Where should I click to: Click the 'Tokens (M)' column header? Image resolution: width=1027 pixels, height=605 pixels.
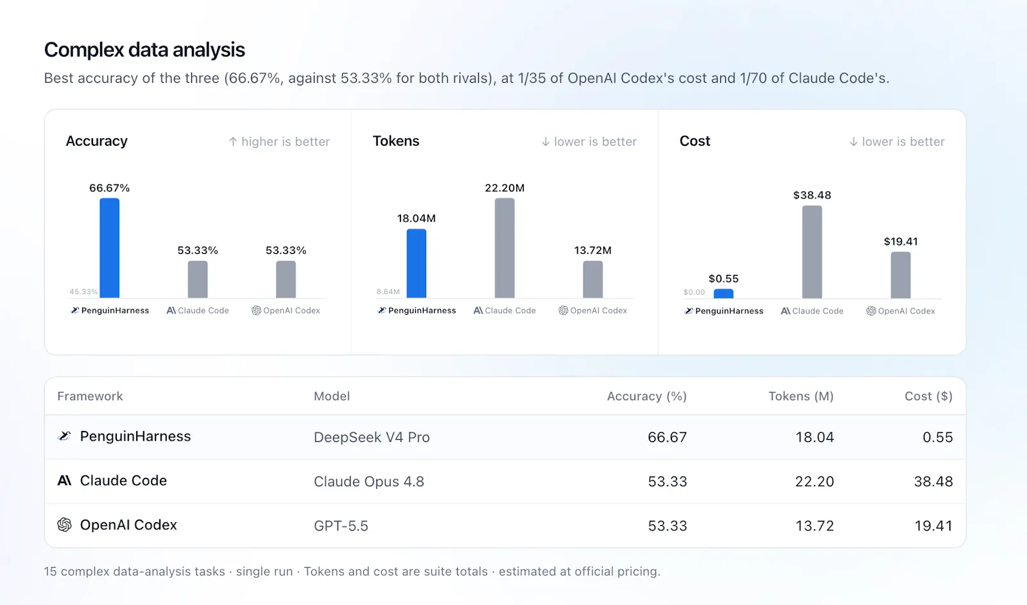coord(801,396)
